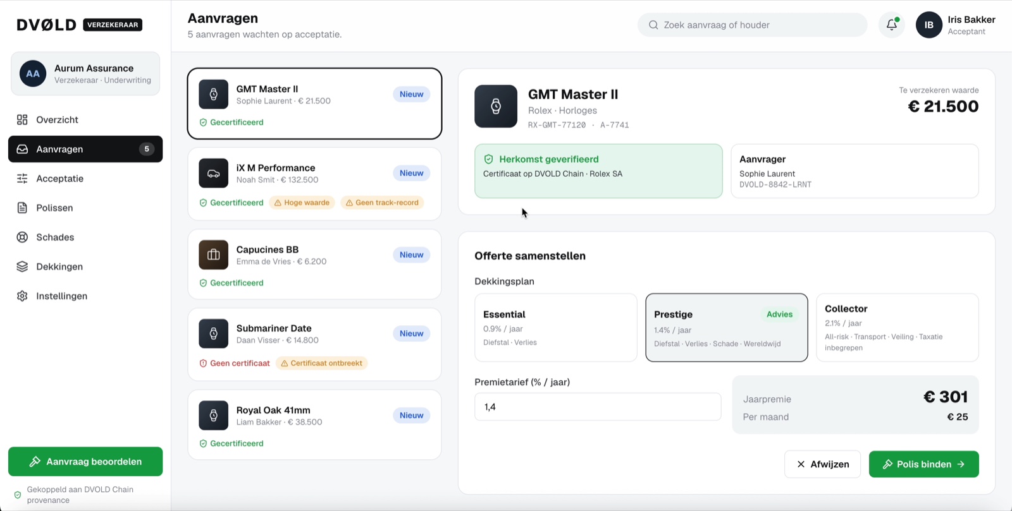Click the iX M Performance car icon
The height and width of the screenshot is (511, 1012).
click(x=214, y=173)
